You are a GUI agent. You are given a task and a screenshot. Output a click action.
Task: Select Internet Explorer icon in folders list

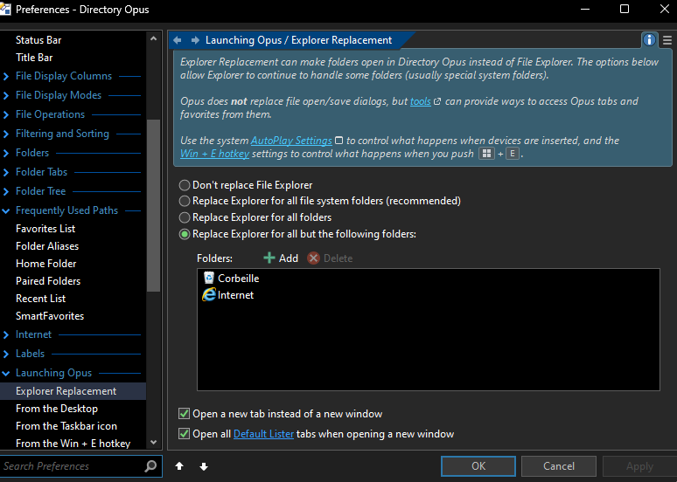pyautogui.click(x=209, y=295)
